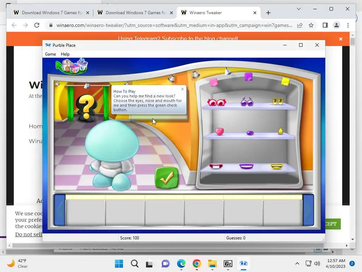Pick the purple nose on the middle shelf

click(250, 133)
